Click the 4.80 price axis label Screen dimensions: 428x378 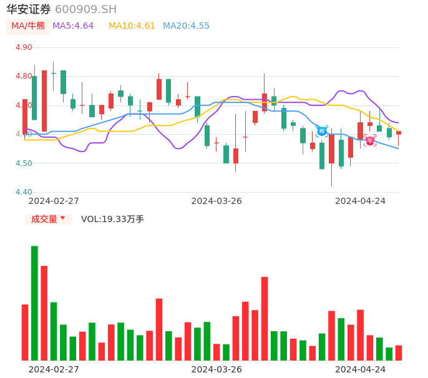click(x=24, y=76)
